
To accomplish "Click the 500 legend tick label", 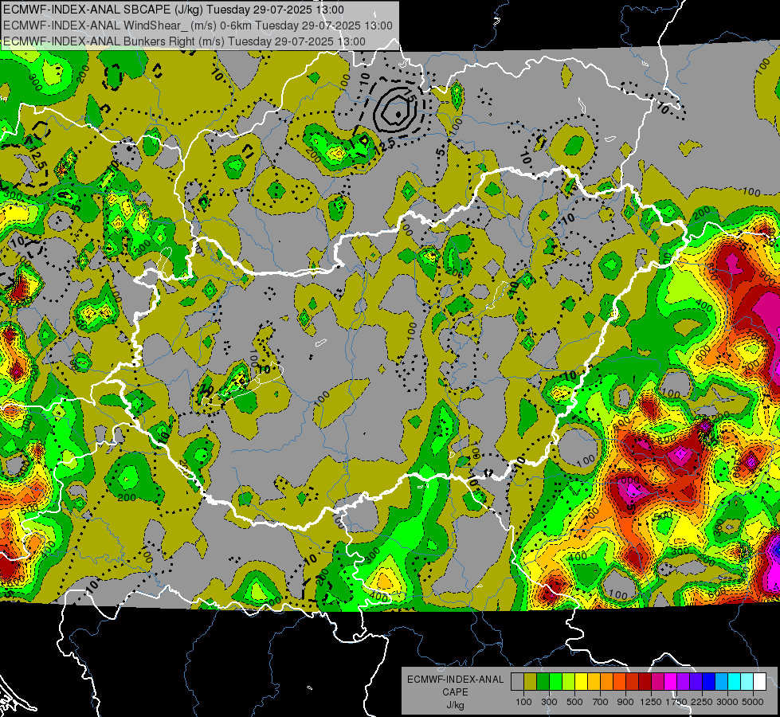I will pos(574,702).
